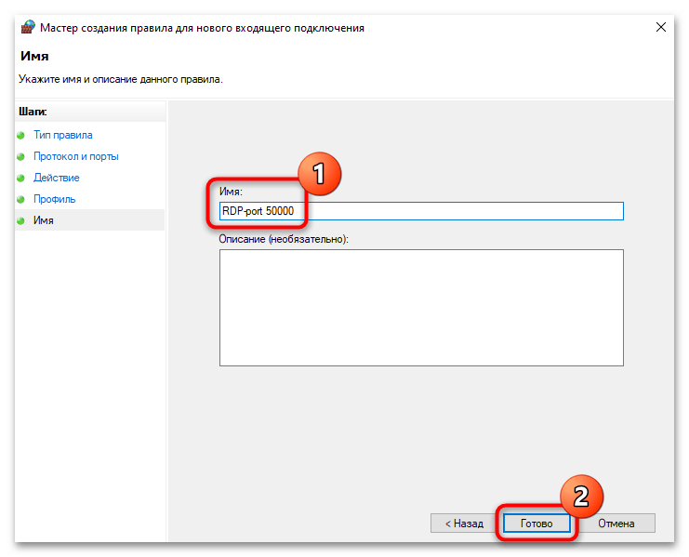Click the Описание description box

[x=421, y=308]
